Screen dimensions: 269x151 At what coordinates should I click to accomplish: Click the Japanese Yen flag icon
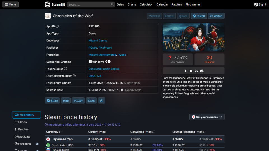click(x=48, y=139)
